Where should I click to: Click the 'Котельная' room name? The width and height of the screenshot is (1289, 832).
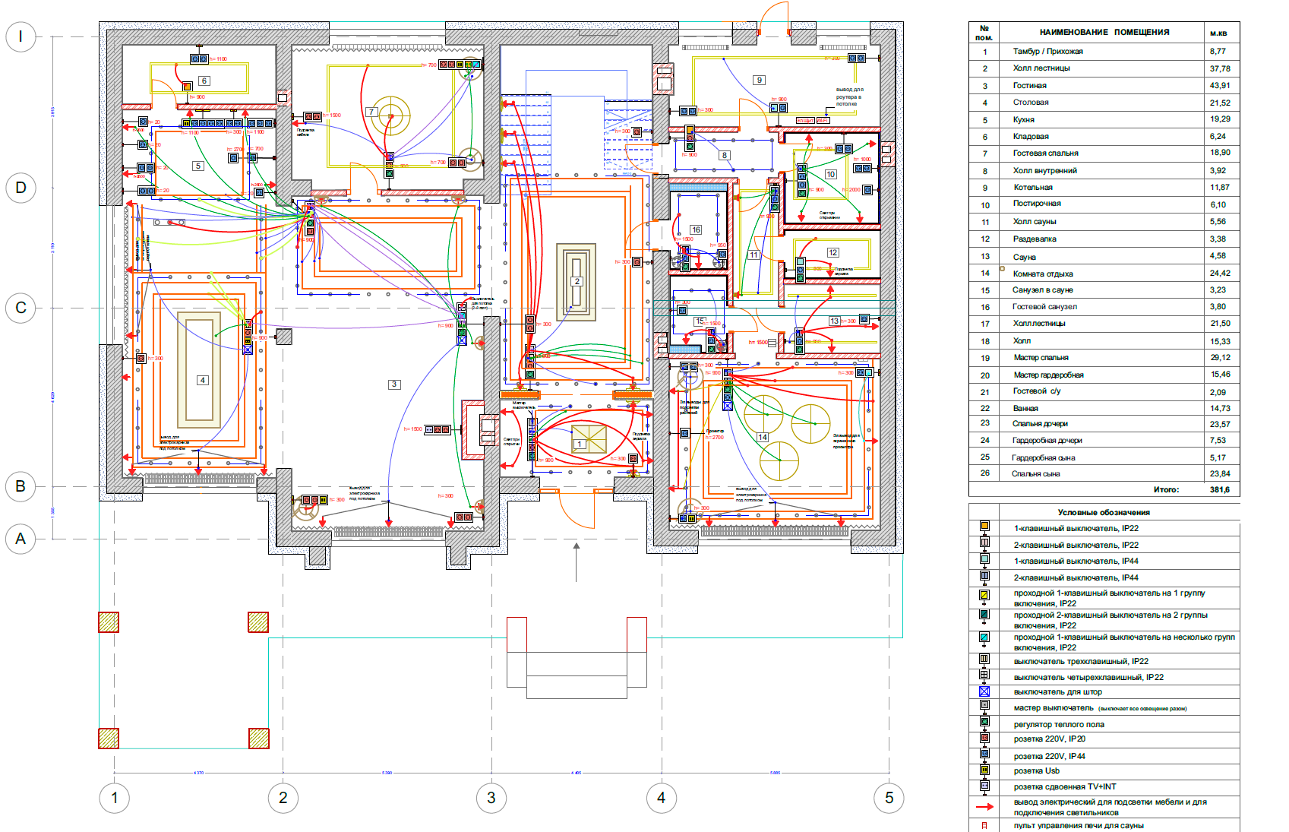(1032, 188)
